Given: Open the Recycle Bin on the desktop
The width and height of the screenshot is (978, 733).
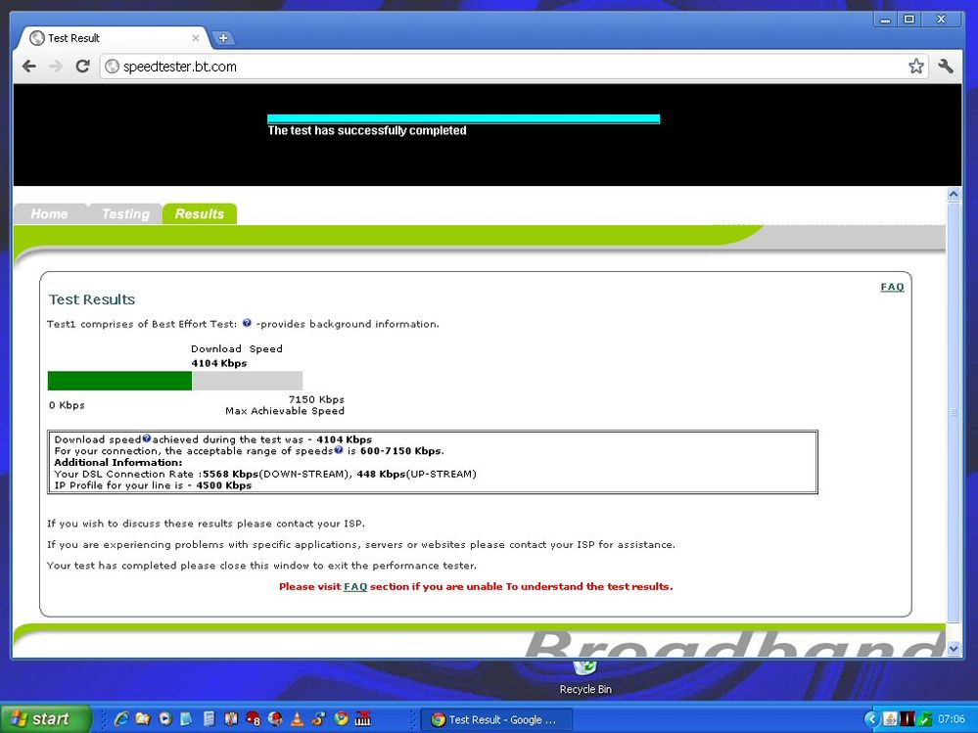Looking at the screenshot, I should coord(585,677).
